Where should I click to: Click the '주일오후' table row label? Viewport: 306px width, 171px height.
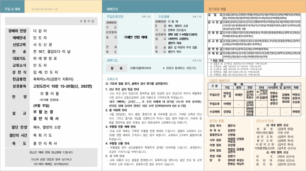pos(215,104)
